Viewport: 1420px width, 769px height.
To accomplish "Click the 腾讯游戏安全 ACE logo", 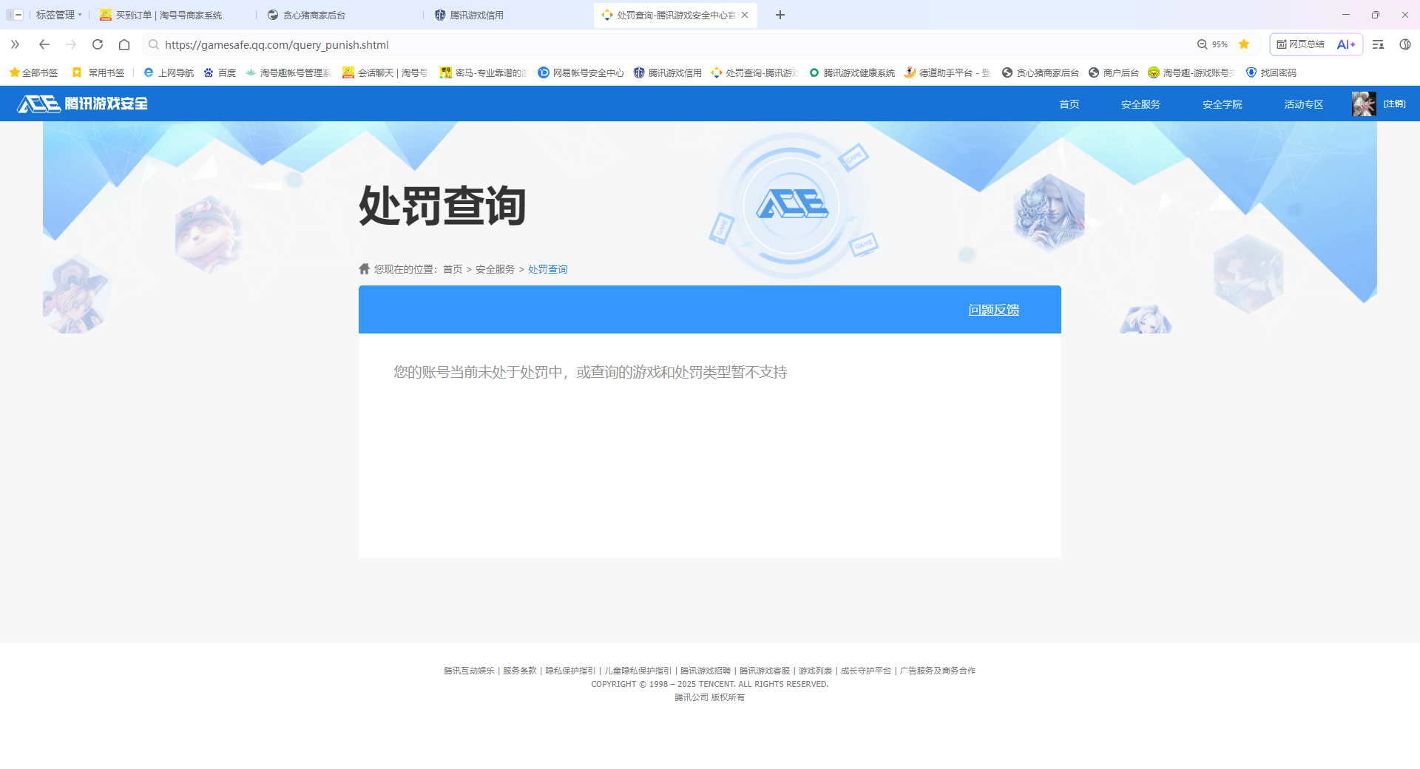I will tap(82, 104).
